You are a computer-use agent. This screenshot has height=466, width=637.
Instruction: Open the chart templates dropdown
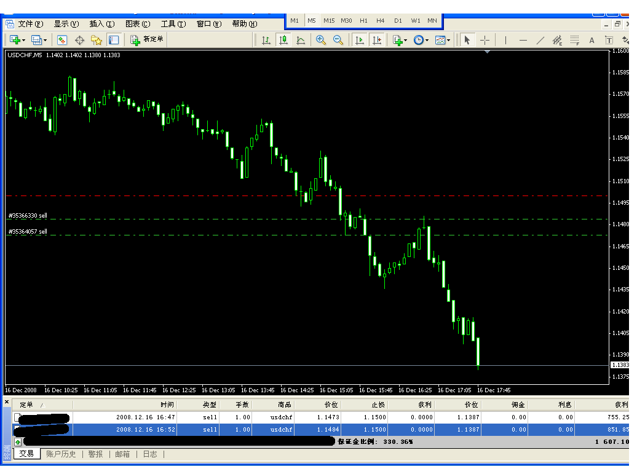[443, 40]
